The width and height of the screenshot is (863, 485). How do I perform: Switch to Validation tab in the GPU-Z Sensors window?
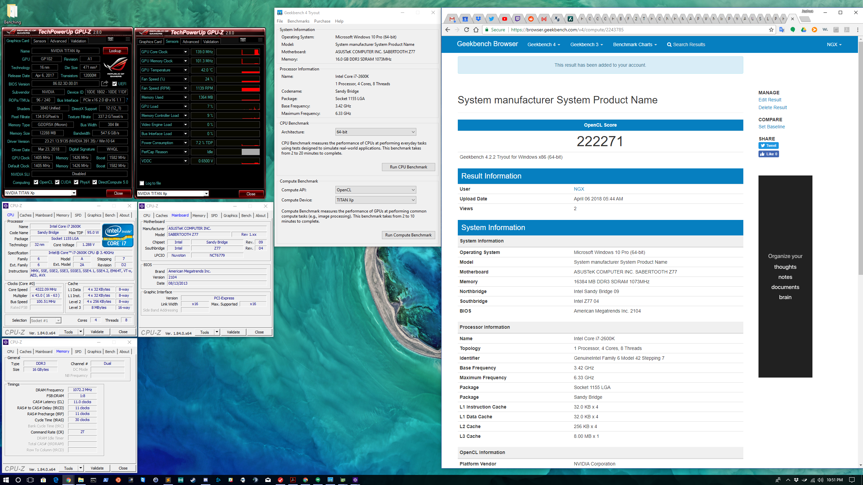coord(211,42)
